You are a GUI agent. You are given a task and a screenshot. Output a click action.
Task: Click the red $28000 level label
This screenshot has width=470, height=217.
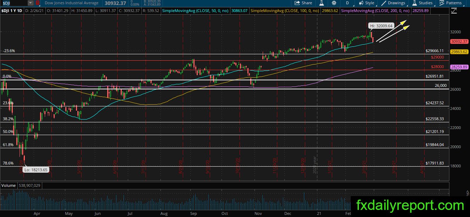point(437,67)
